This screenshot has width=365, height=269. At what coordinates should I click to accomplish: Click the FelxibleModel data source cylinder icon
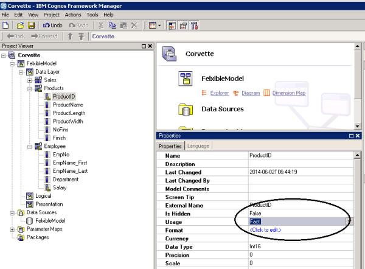tap(30, 221)
